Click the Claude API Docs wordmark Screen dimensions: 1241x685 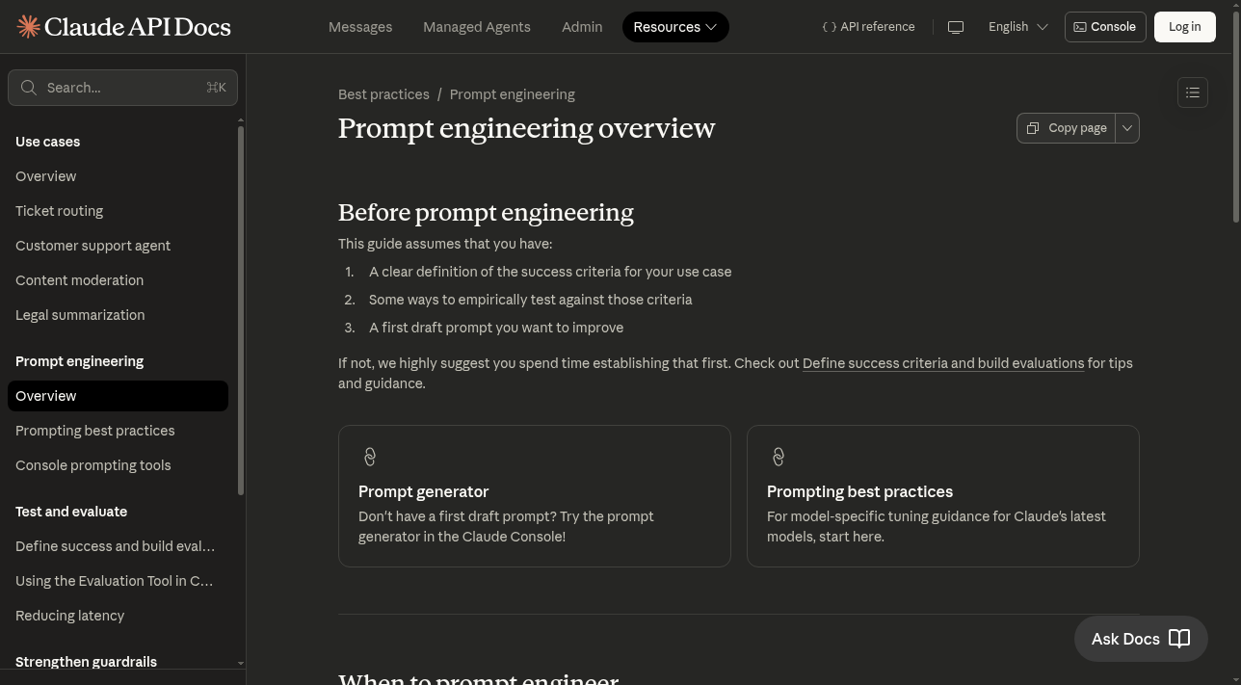pyautogui.click(x=138, y=26)
